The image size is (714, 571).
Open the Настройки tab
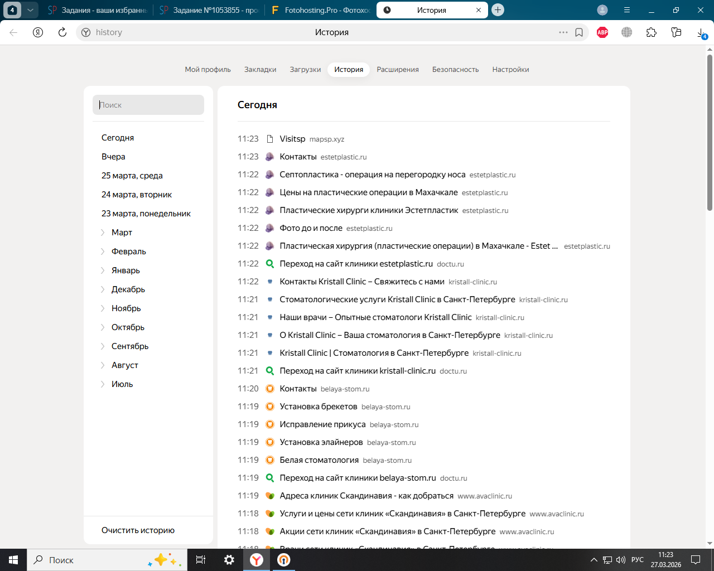(510, 70)
